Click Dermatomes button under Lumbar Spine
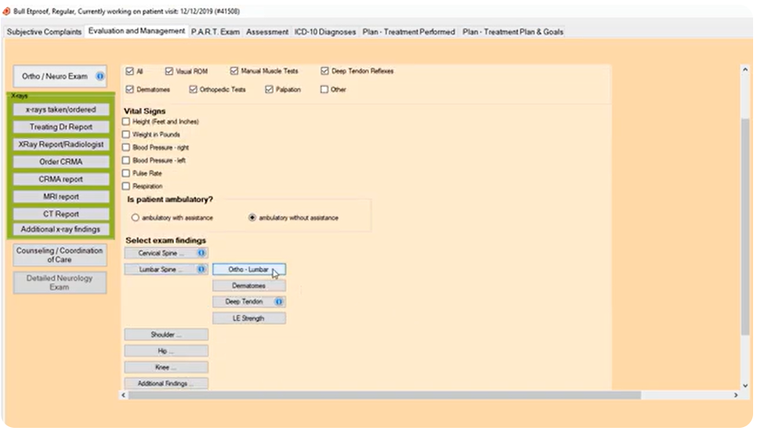Image resolution: width=757 pixels, height=431 pixels. [x=249, y=286]
